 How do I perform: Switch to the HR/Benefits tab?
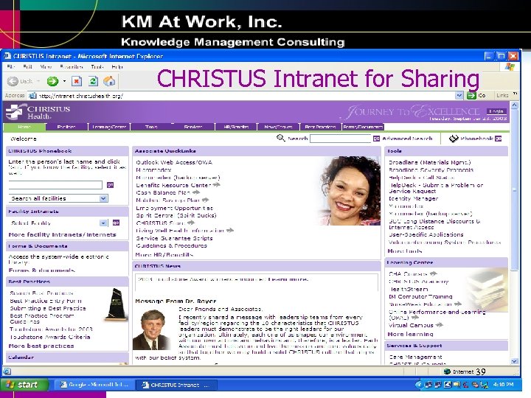(x=236, y=127)
